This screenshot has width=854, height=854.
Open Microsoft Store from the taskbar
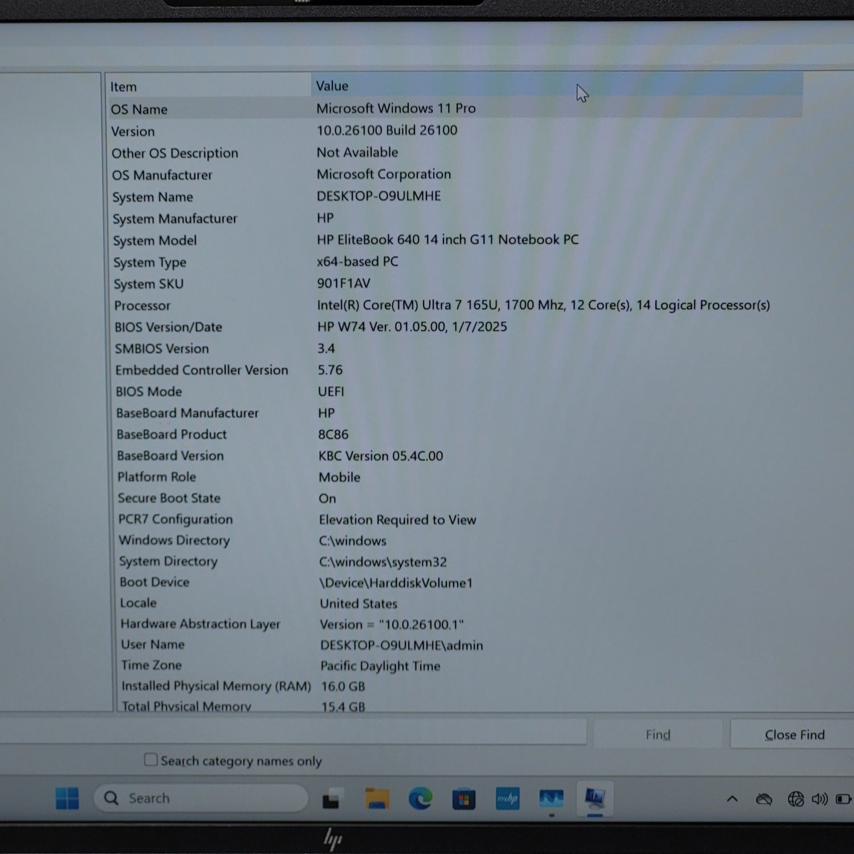coord(464,799)
